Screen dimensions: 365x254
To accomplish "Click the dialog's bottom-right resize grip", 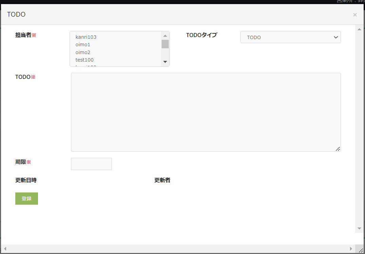I will (x=361, y=250).
